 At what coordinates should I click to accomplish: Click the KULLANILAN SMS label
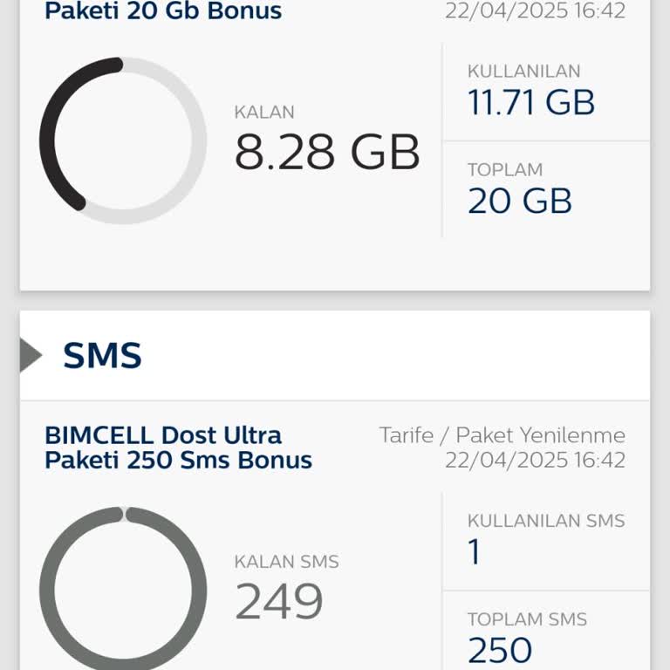(546, 521)
